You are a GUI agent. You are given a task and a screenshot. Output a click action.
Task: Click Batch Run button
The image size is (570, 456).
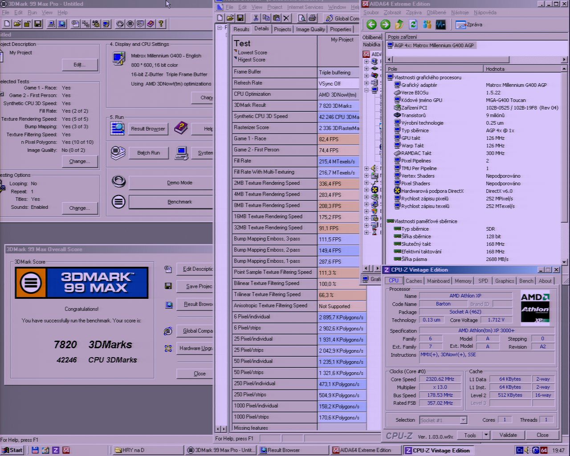[x=148, y=153]
